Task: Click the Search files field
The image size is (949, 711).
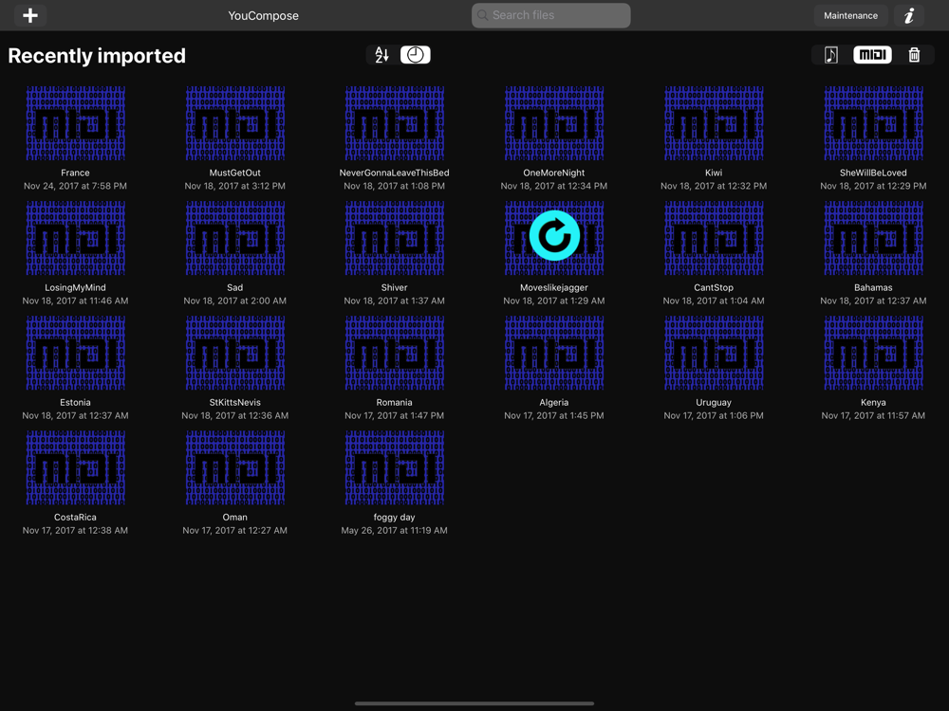Action: pyautogui.click(x=550, y=15)
